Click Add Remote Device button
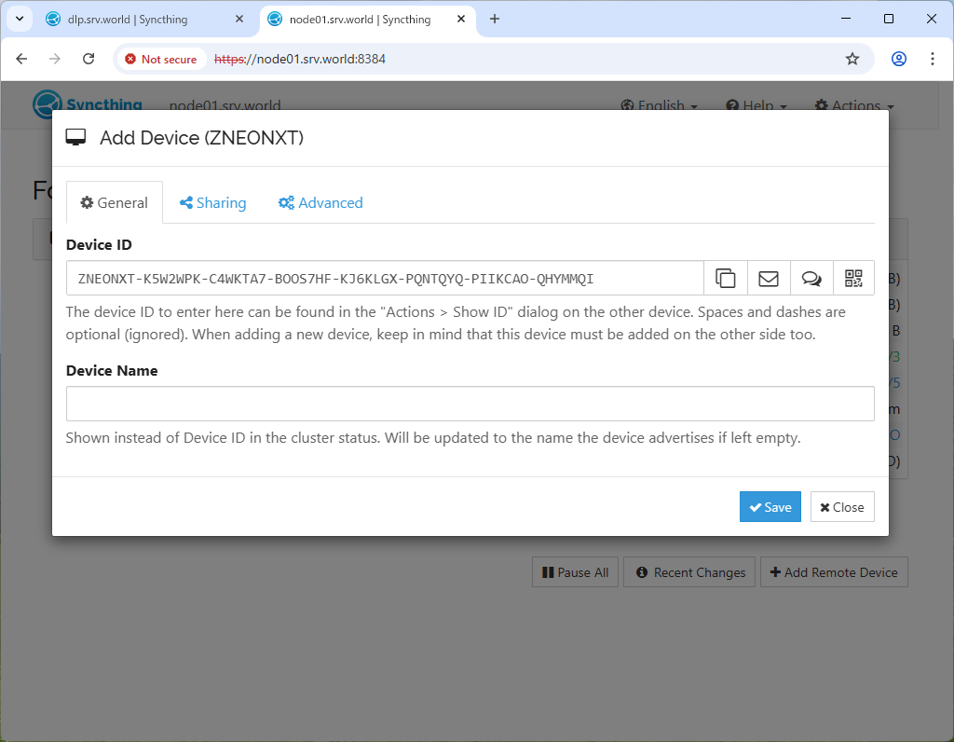Viewport: 954px width, 742px height. [x=834, y=572]
